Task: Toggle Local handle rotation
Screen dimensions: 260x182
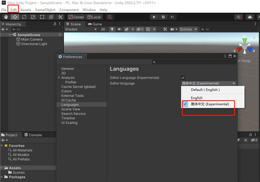Action: tap(94, 17)
